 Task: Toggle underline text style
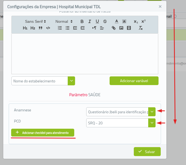[97, 21]
